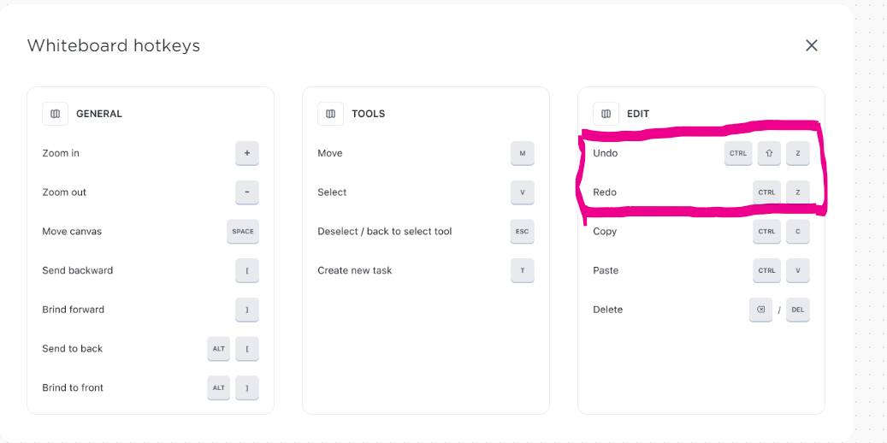Click the ESC key for Deselect
Viewport: 887px width, 443px height.
click(x=522, y=232)
